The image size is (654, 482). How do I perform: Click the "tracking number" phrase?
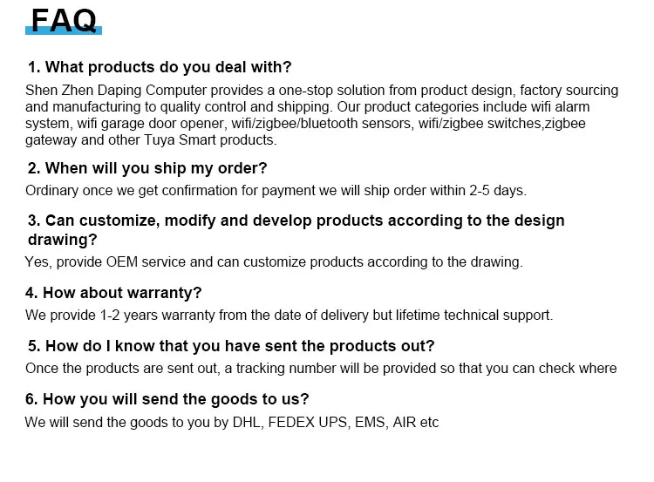[x=283, y=369]
